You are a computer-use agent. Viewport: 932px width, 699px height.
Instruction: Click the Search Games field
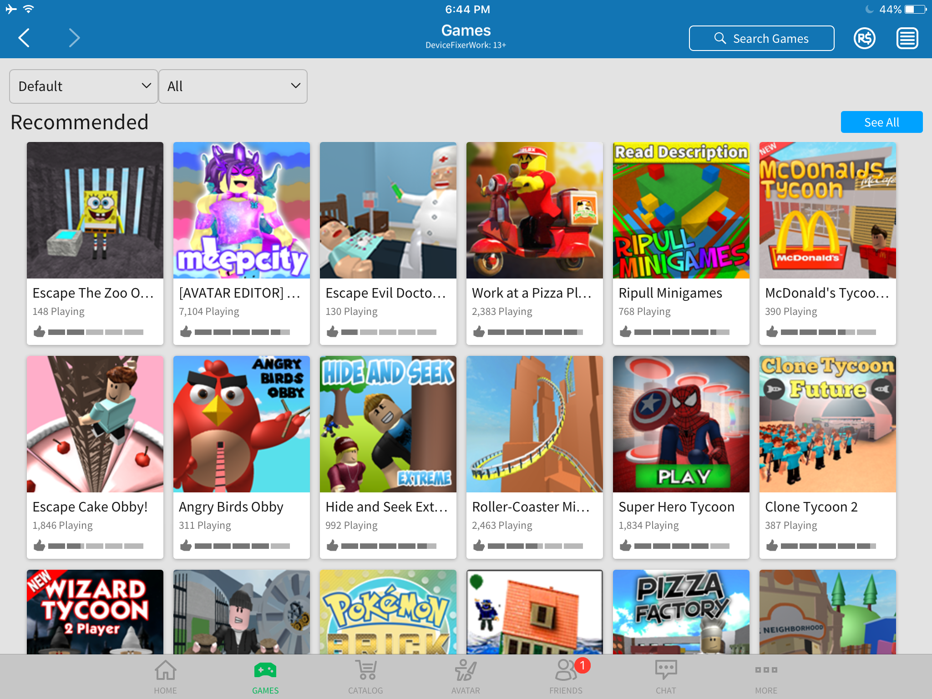[x=761, y=38]
